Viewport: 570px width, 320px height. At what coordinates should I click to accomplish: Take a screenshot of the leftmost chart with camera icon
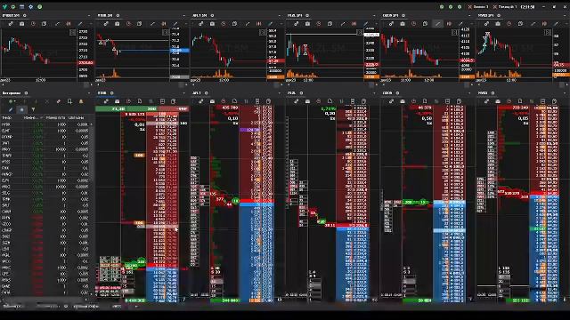point(21,24)
